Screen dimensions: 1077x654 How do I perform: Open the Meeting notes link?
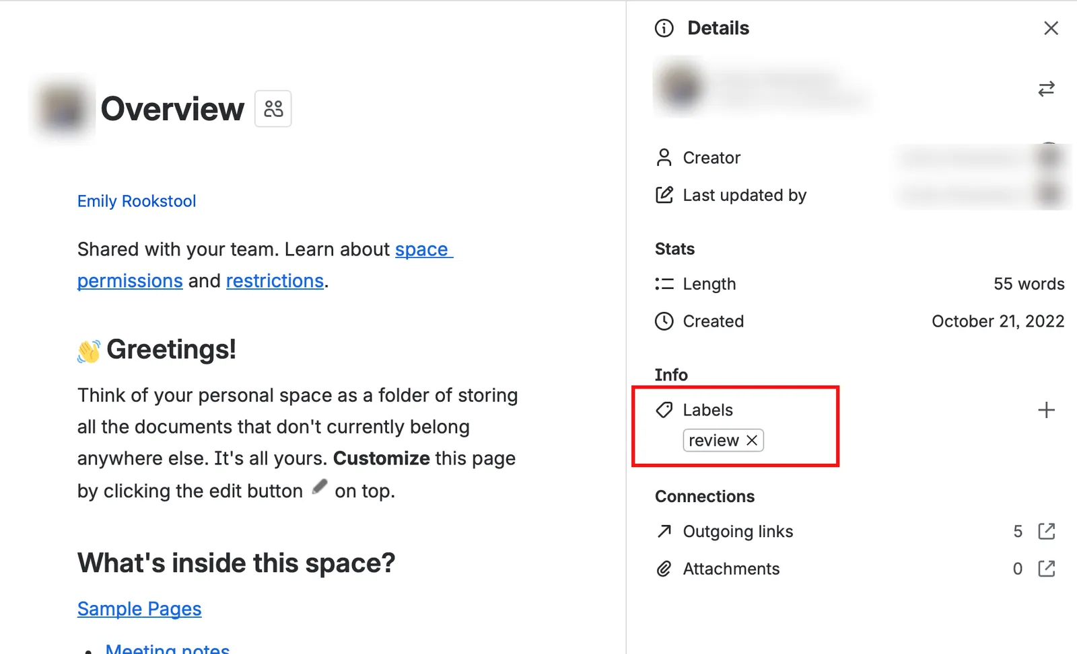(x=168, y=649)
